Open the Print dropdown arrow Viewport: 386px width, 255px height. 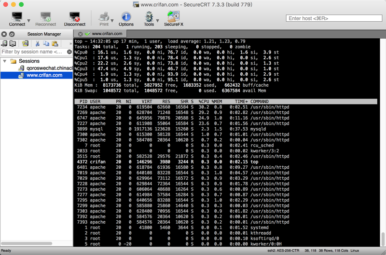pyautogui.click(x=112, y=21)
